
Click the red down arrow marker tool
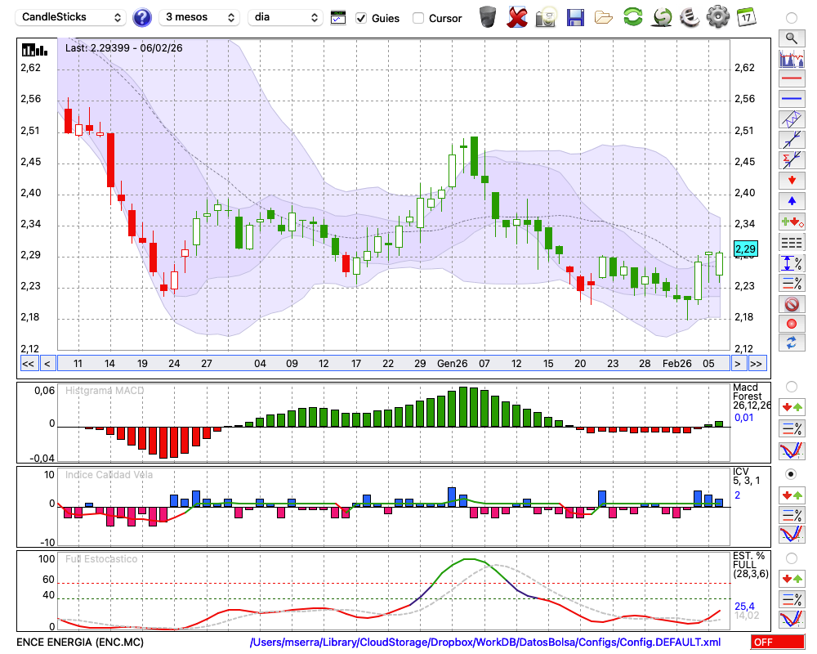coord(792,181)
